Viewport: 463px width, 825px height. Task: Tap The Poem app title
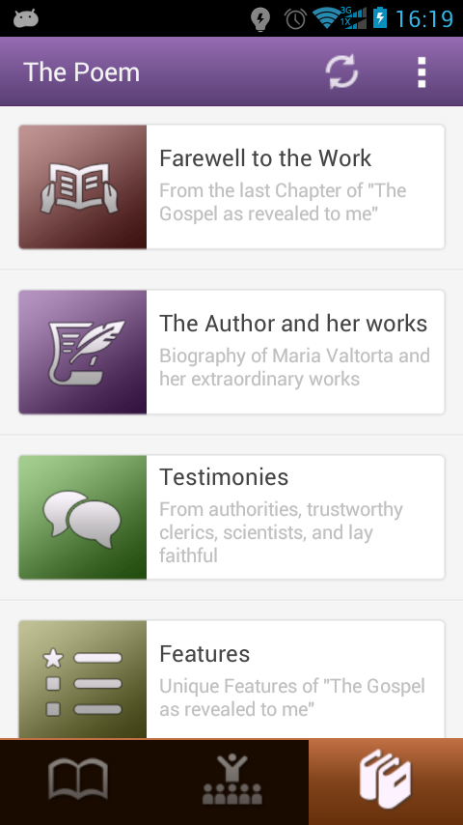[81, 72]
